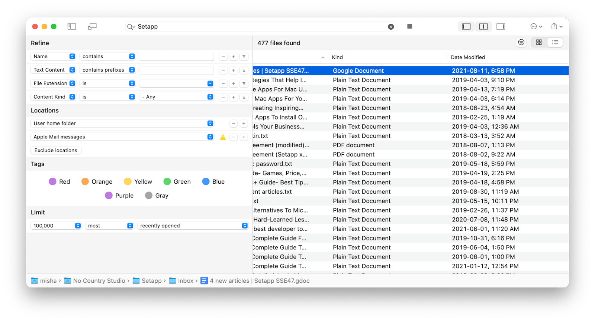
Task: Sort results by Kind column
Action: point(387,57)
